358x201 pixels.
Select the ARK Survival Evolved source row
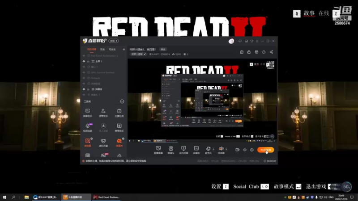pyautogui.click(x=104, y=72)
